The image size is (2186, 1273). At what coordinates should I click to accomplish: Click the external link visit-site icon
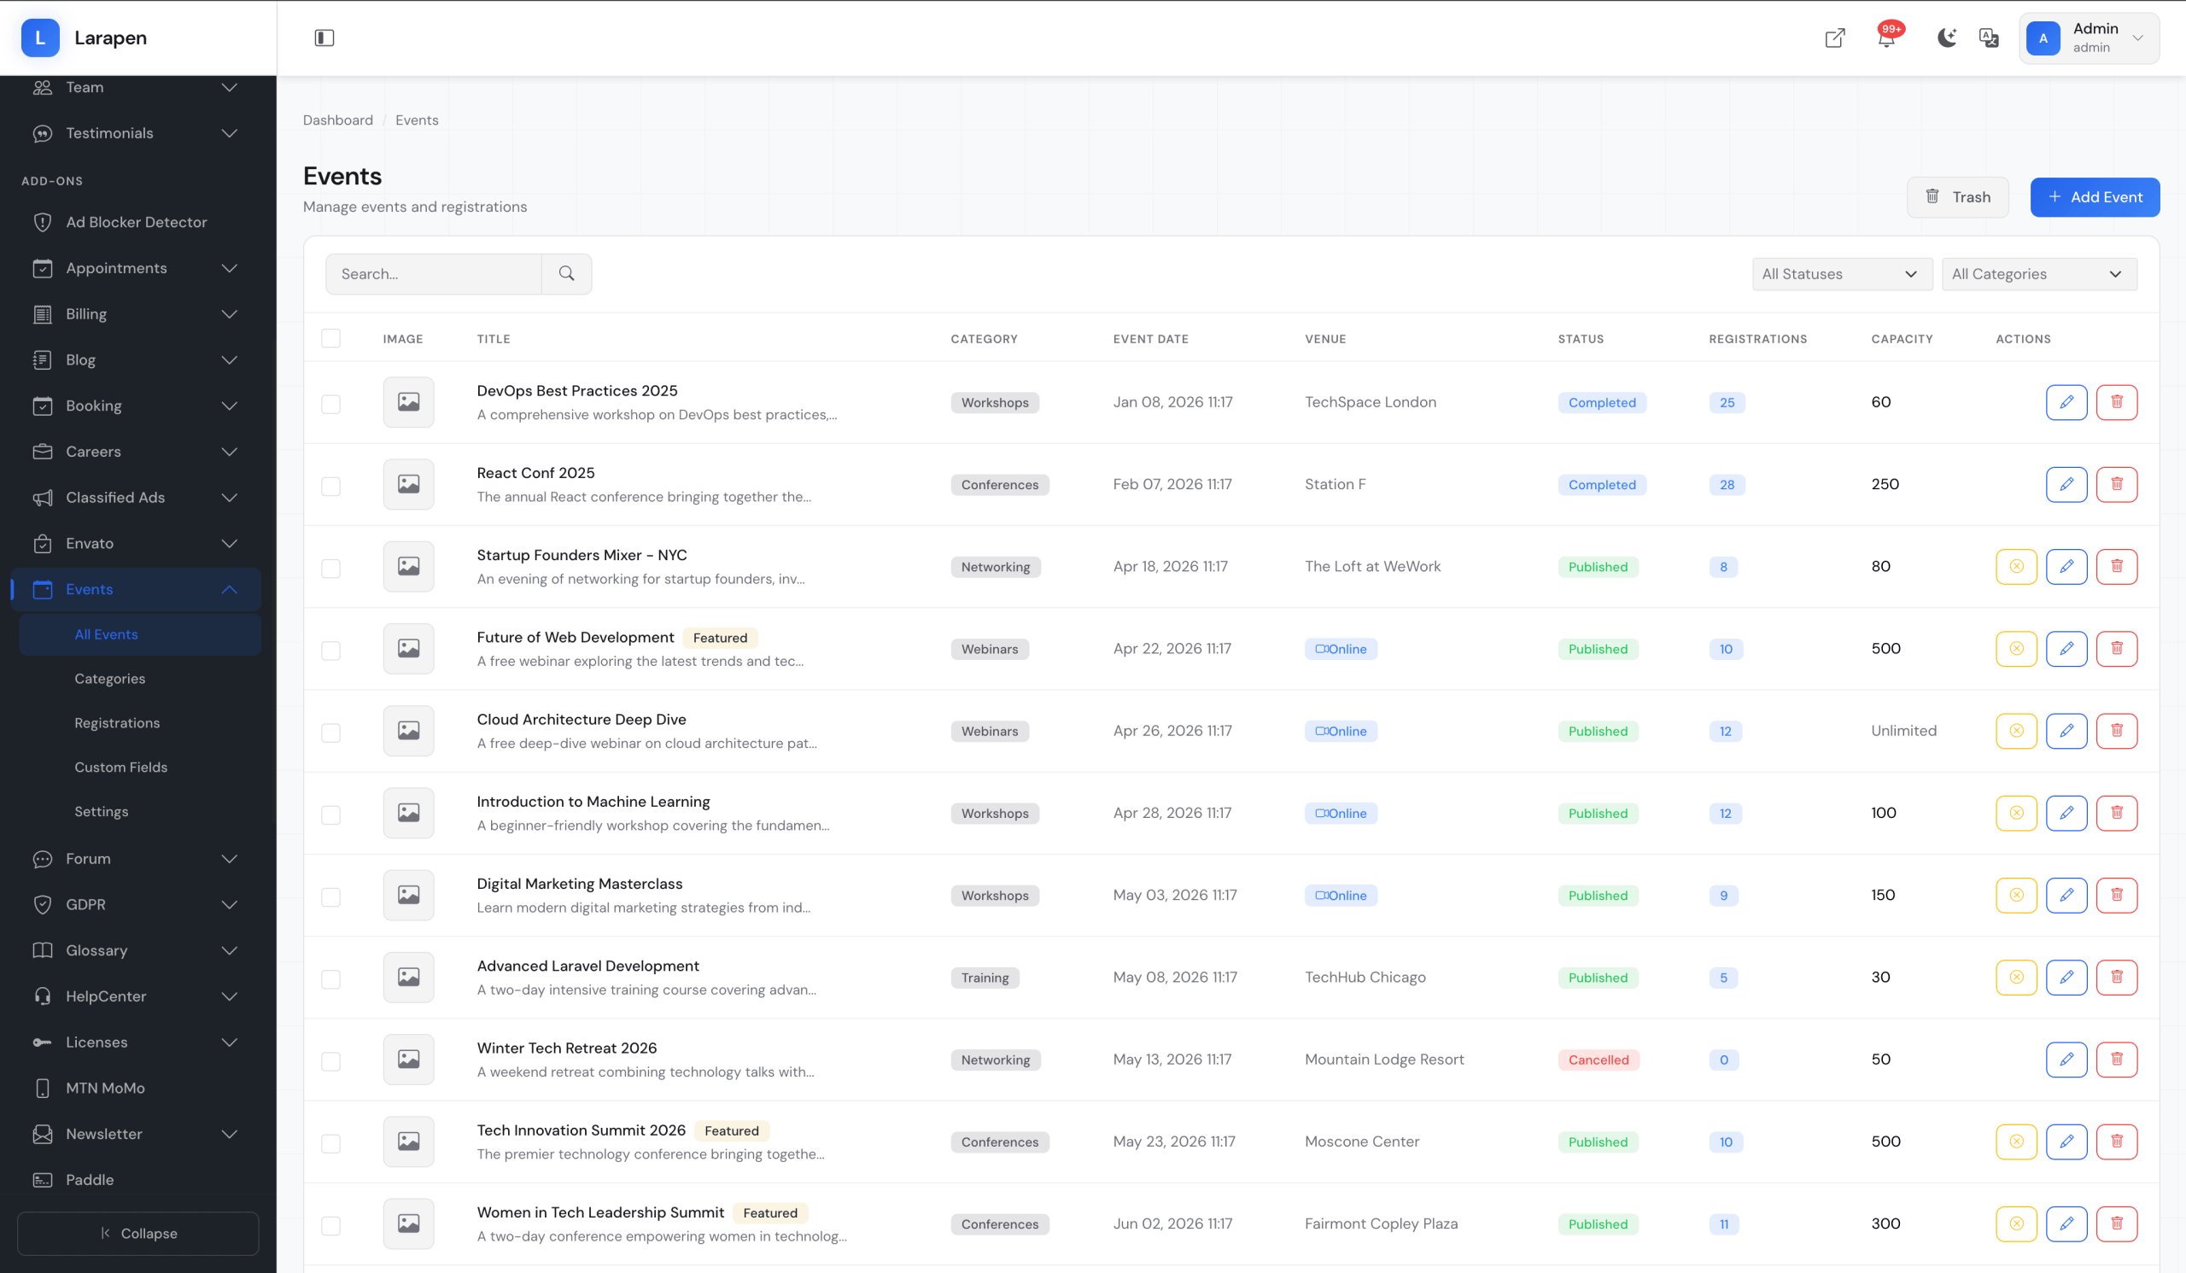tap(1835, 38)
